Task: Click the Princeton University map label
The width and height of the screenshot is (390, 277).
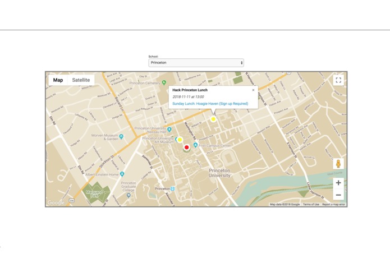Action: [219, 173]
